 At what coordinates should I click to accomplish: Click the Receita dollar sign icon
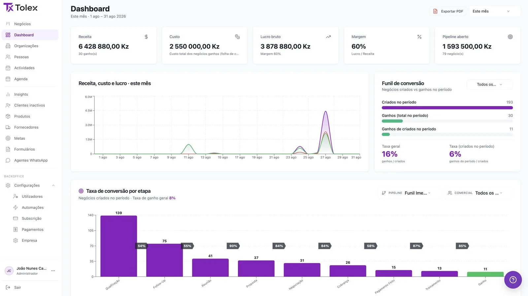click(x=146, y=37)
